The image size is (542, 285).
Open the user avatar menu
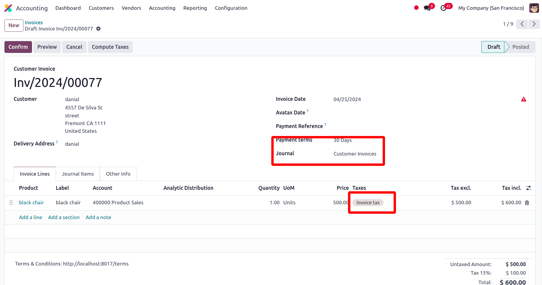pos(534,8)
